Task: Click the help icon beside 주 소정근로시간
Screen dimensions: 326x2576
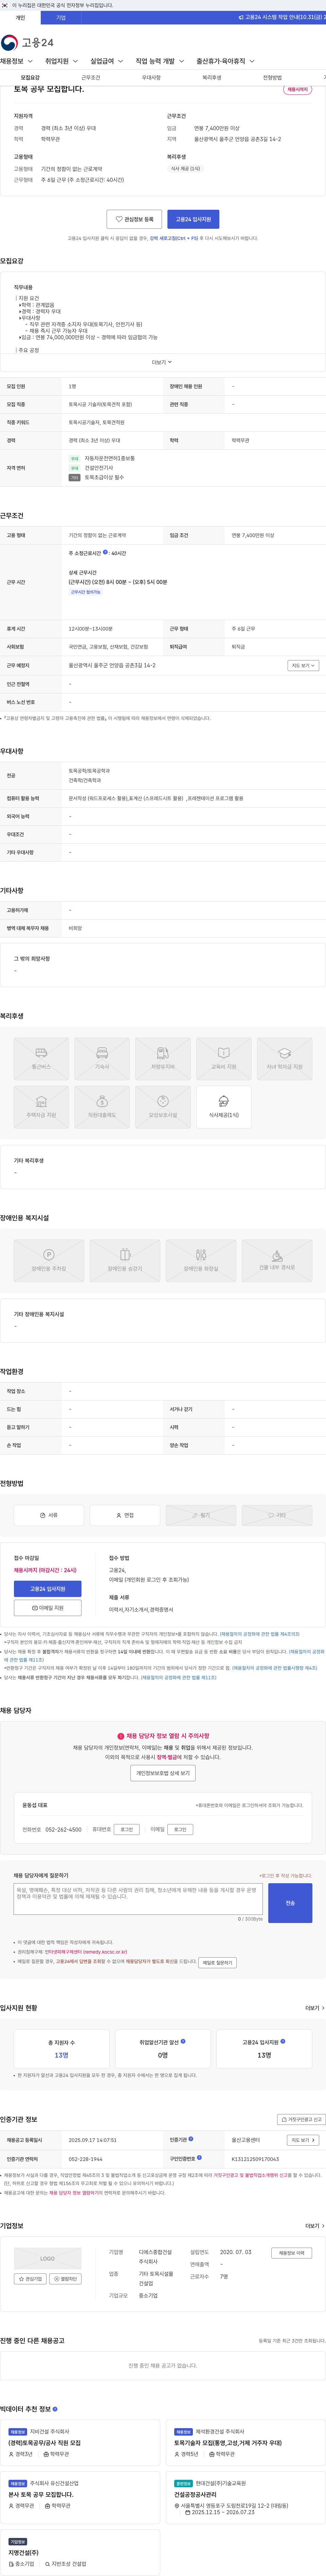Action: tap(105, 552)
